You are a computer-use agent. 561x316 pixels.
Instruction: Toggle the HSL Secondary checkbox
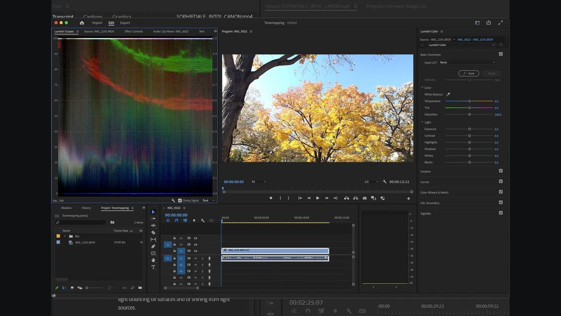(x=501, y=202)
